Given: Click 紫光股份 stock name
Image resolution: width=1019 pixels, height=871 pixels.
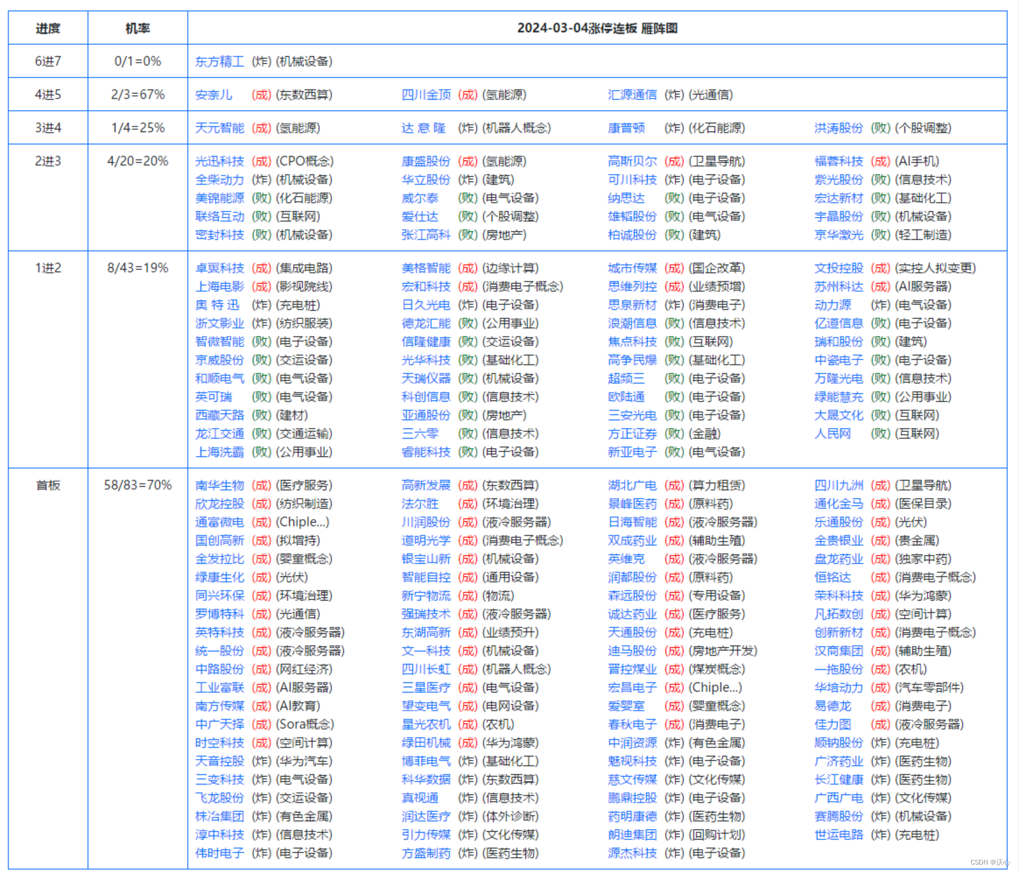Looking at the screenshot, I should pos(839,180).
